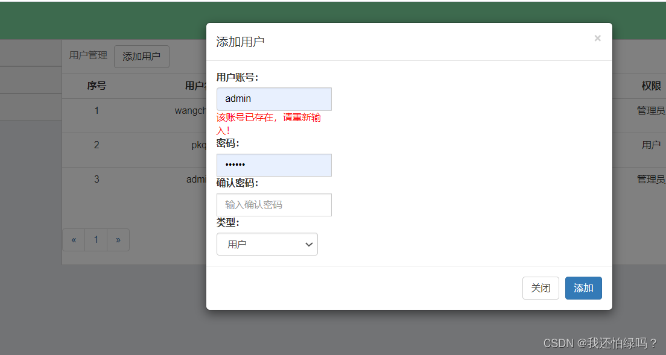The width and height of the screenshot is (666, 355).
Task: Click the 确认密码 confirmation field
Action: tap(274, 205)
